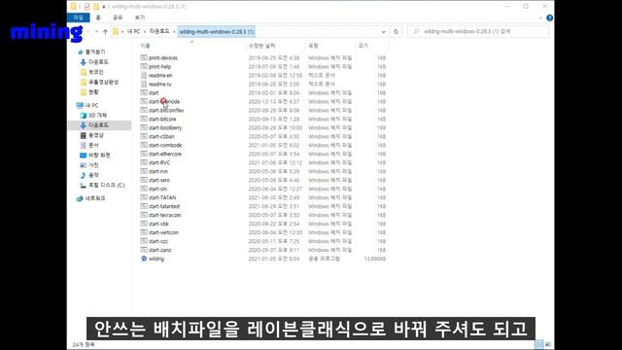The height and width of the screenshot is (350, 622).
Task: Sort by the 유형 (Type) column header
Action: pos(313,46)
